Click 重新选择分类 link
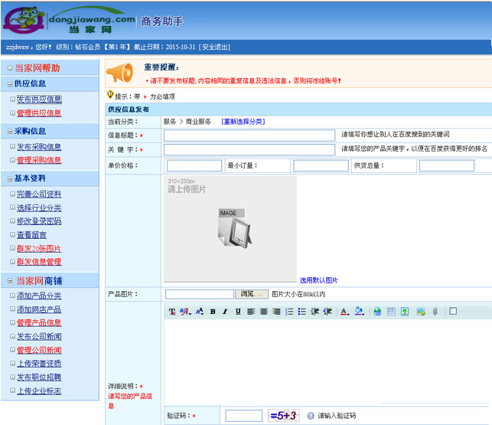The image size is (492, 425). [243, 122]
